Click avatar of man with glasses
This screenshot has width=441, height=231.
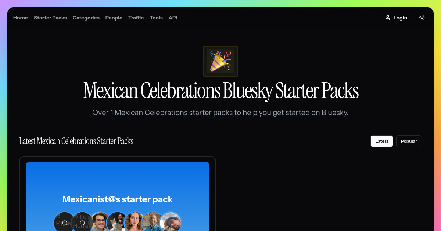[100, 222]
